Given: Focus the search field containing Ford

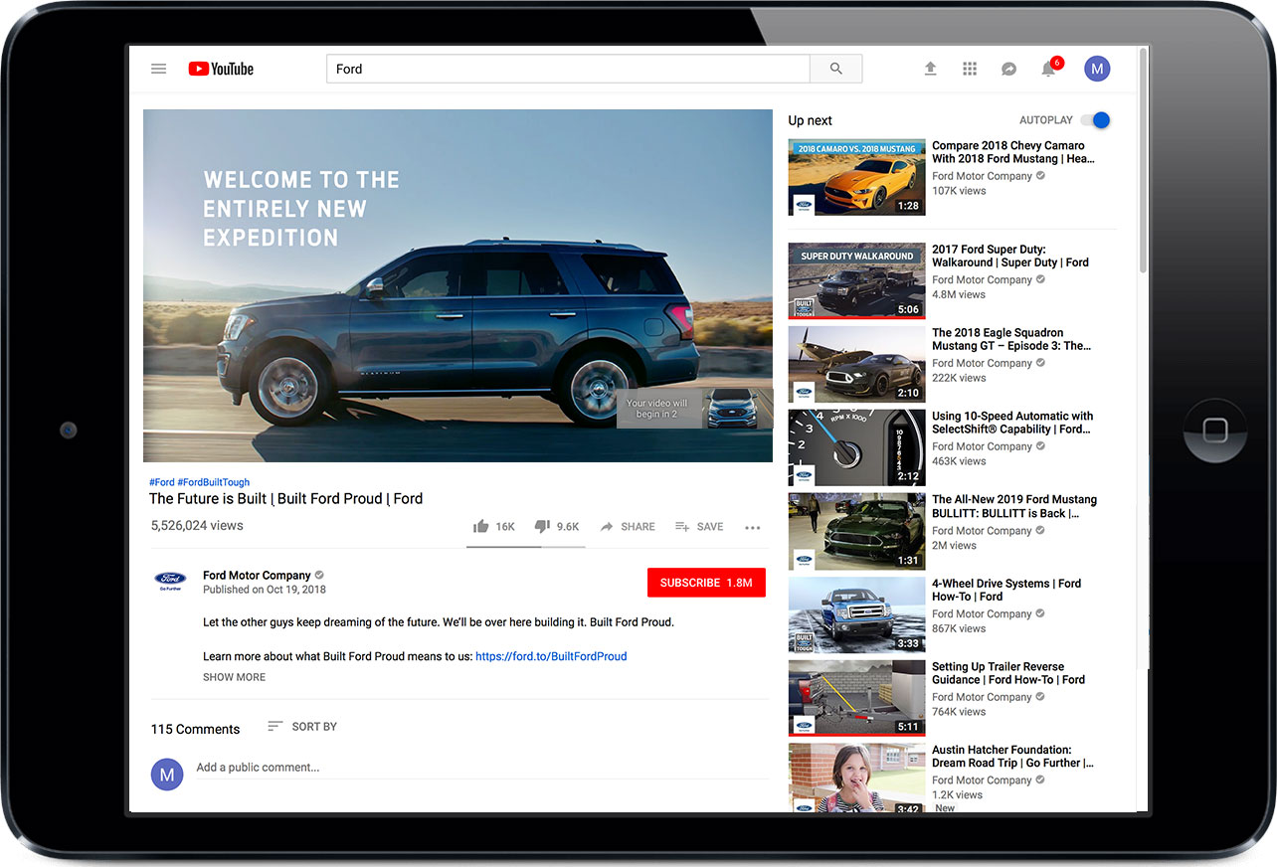Looking at the screenshot, I should 568,69.
